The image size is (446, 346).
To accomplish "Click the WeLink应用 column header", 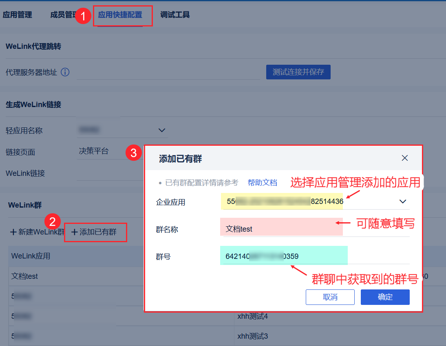I will coord(31,256).
